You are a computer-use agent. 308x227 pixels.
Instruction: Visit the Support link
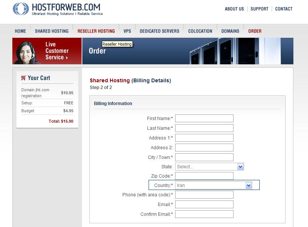259,9
